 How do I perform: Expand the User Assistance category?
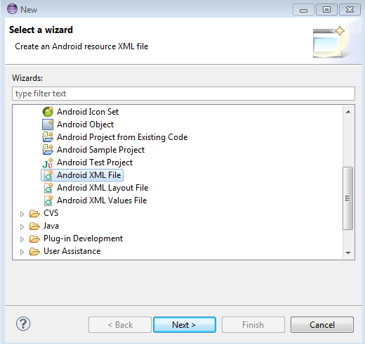pyautogui.click(x=22, y=252)
